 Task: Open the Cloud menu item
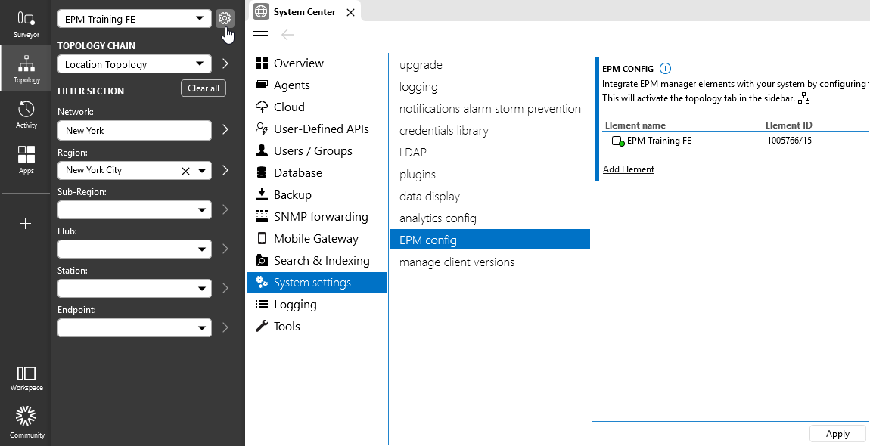pos(316,107)
